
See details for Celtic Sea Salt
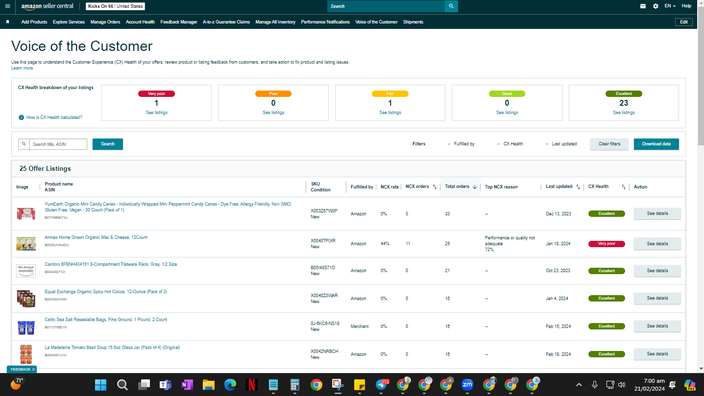[657, 326]
